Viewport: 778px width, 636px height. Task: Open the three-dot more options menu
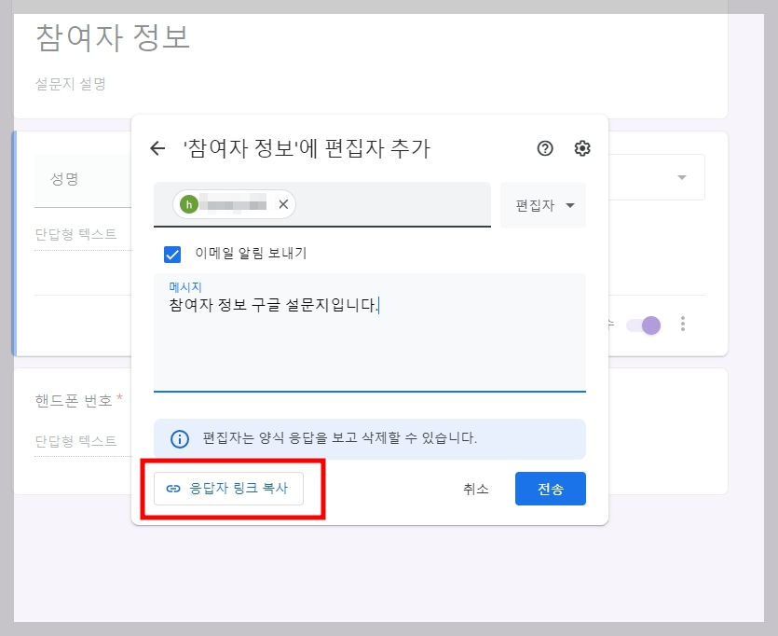click(x=683, y=324)
